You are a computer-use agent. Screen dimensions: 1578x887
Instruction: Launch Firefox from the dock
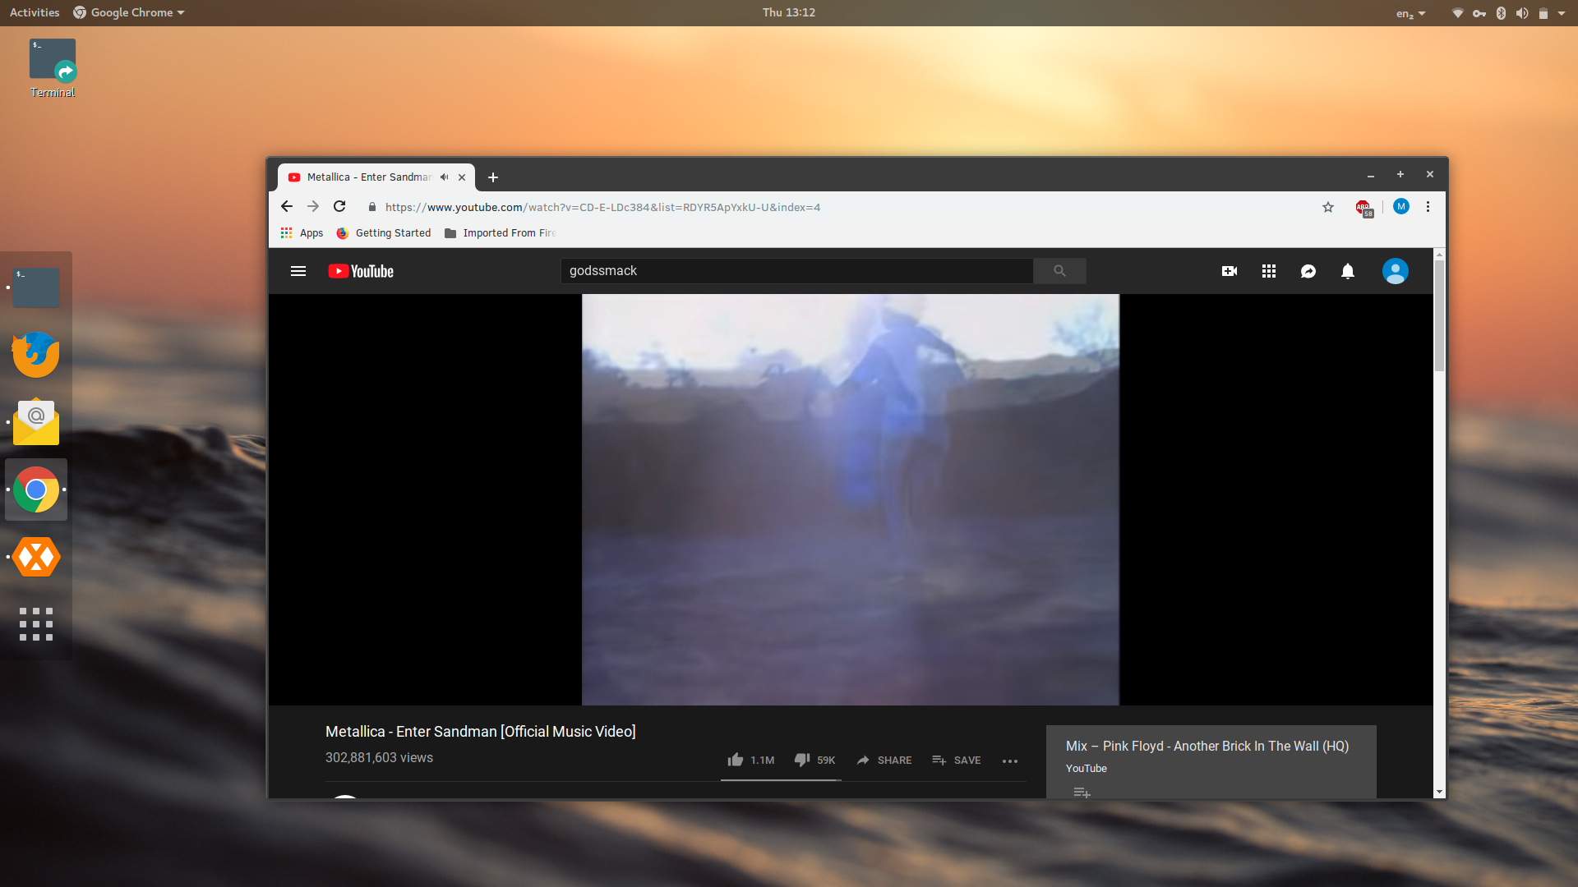[x=36, y=355]
